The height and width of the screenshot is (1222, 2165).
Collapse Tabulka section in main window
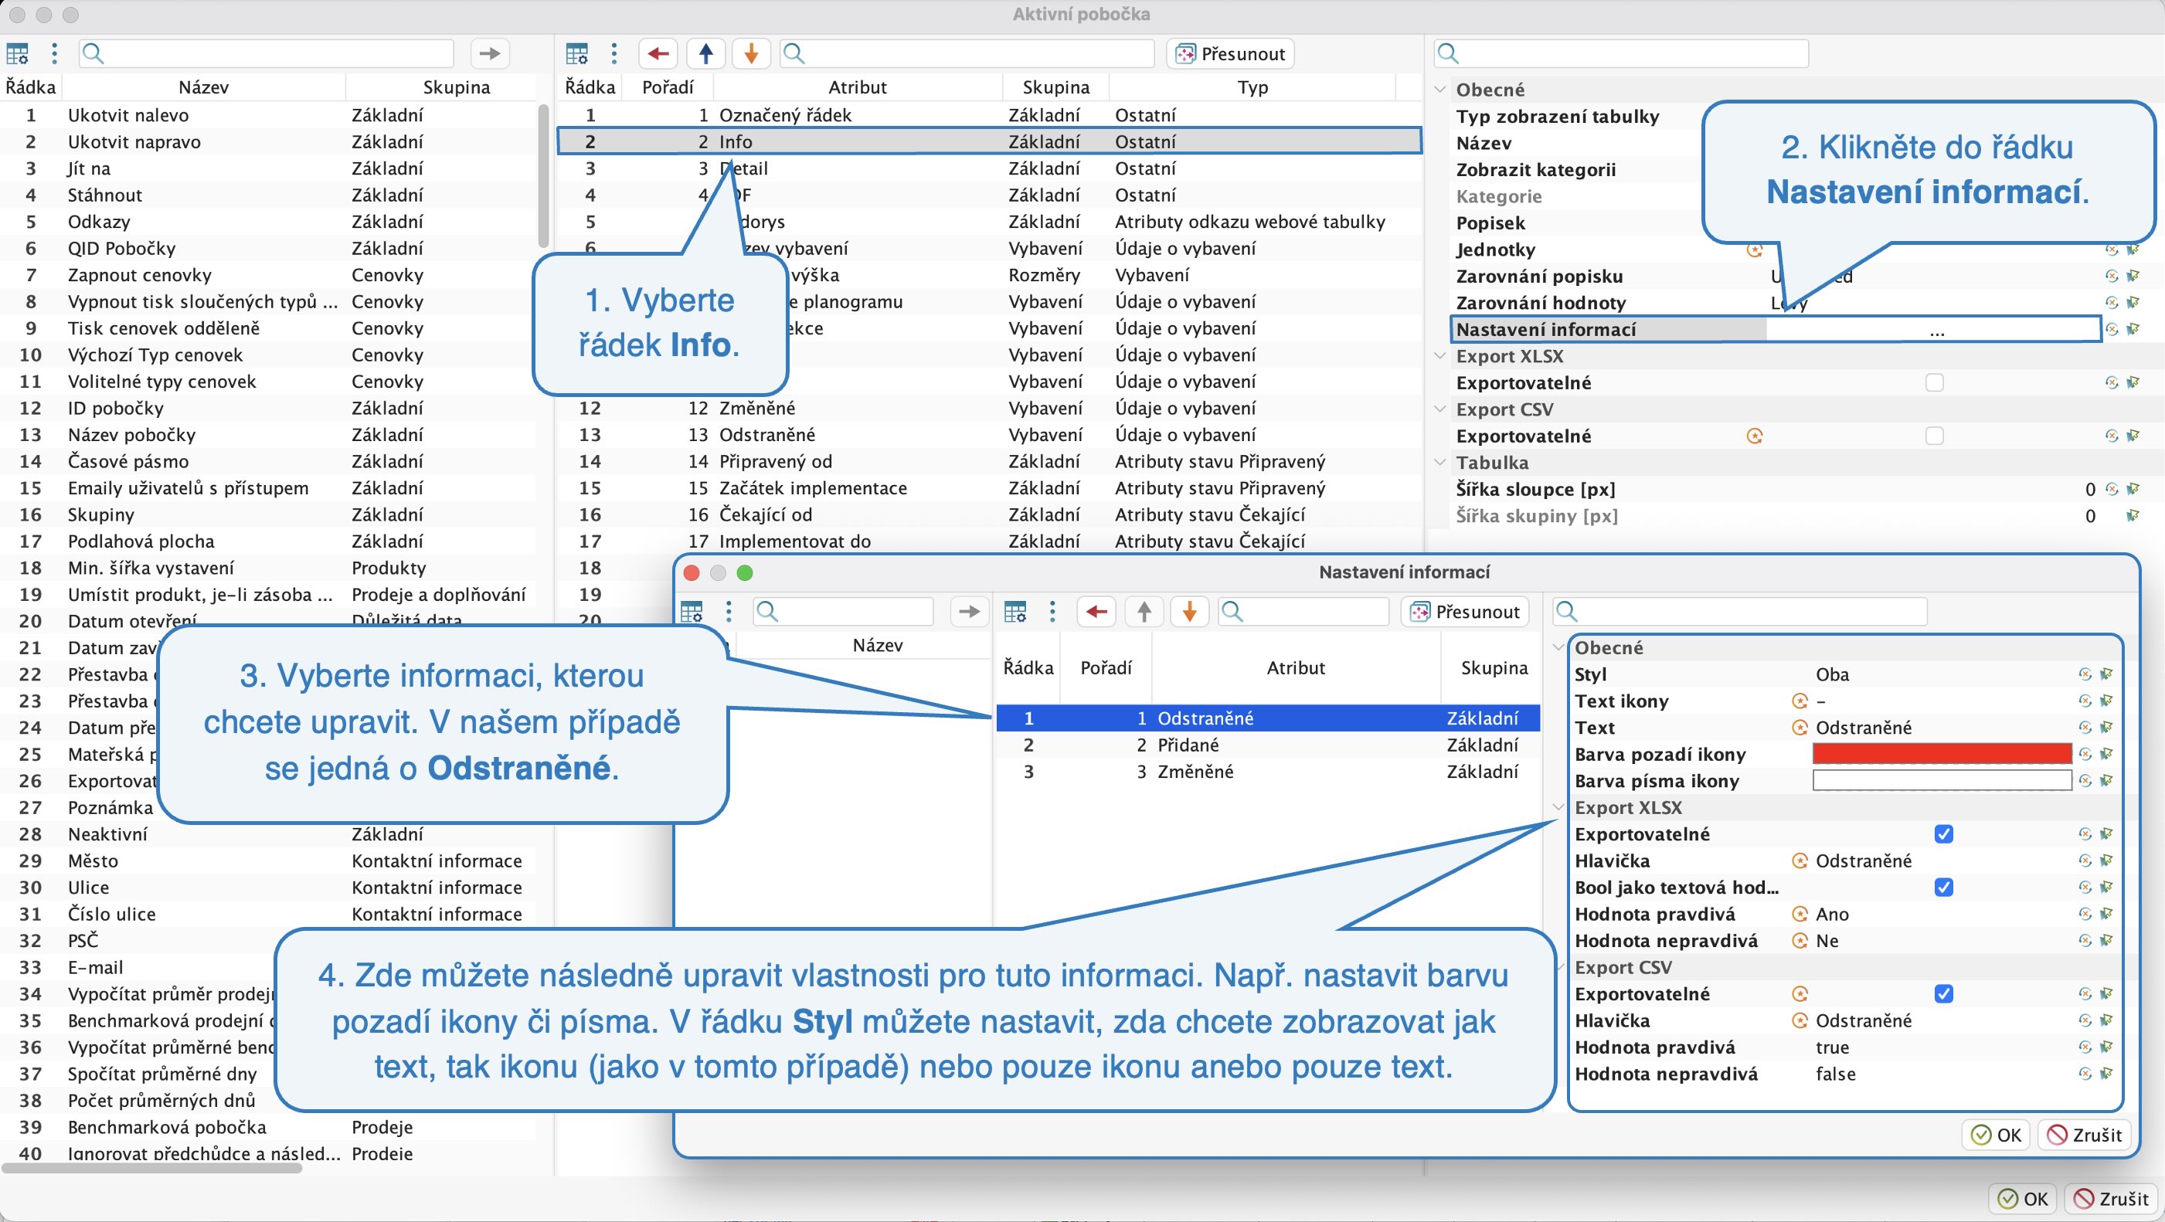pyautogui.click(x=1439, y=463)
